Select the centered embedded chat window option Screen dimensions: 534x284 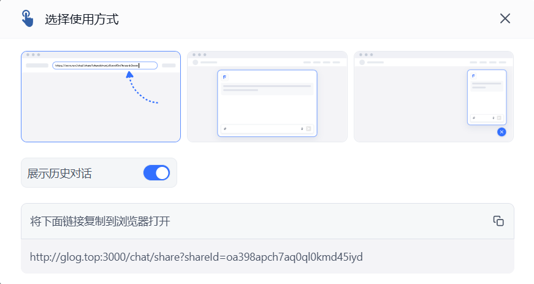(267, 96)
